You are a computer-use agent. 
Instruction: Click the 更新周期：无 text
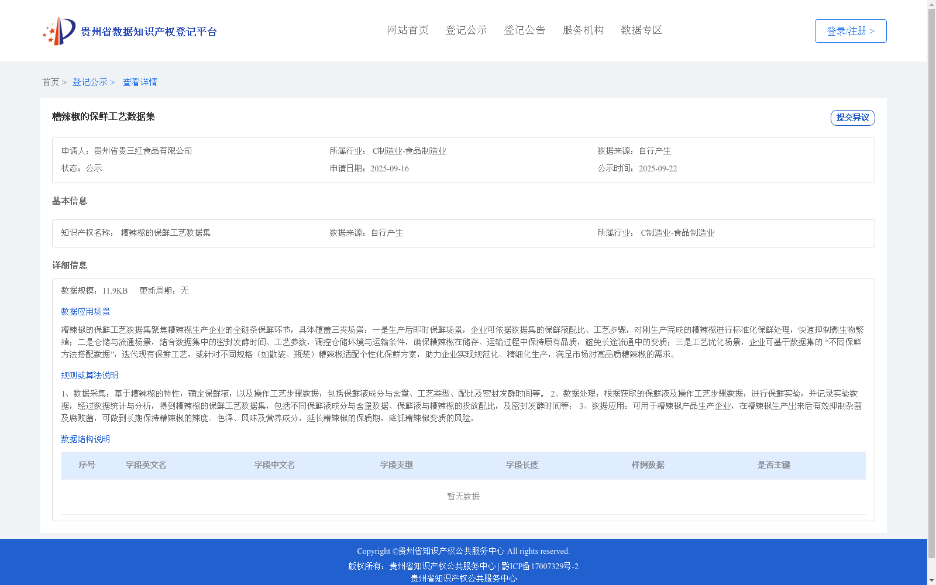point(164,291)
